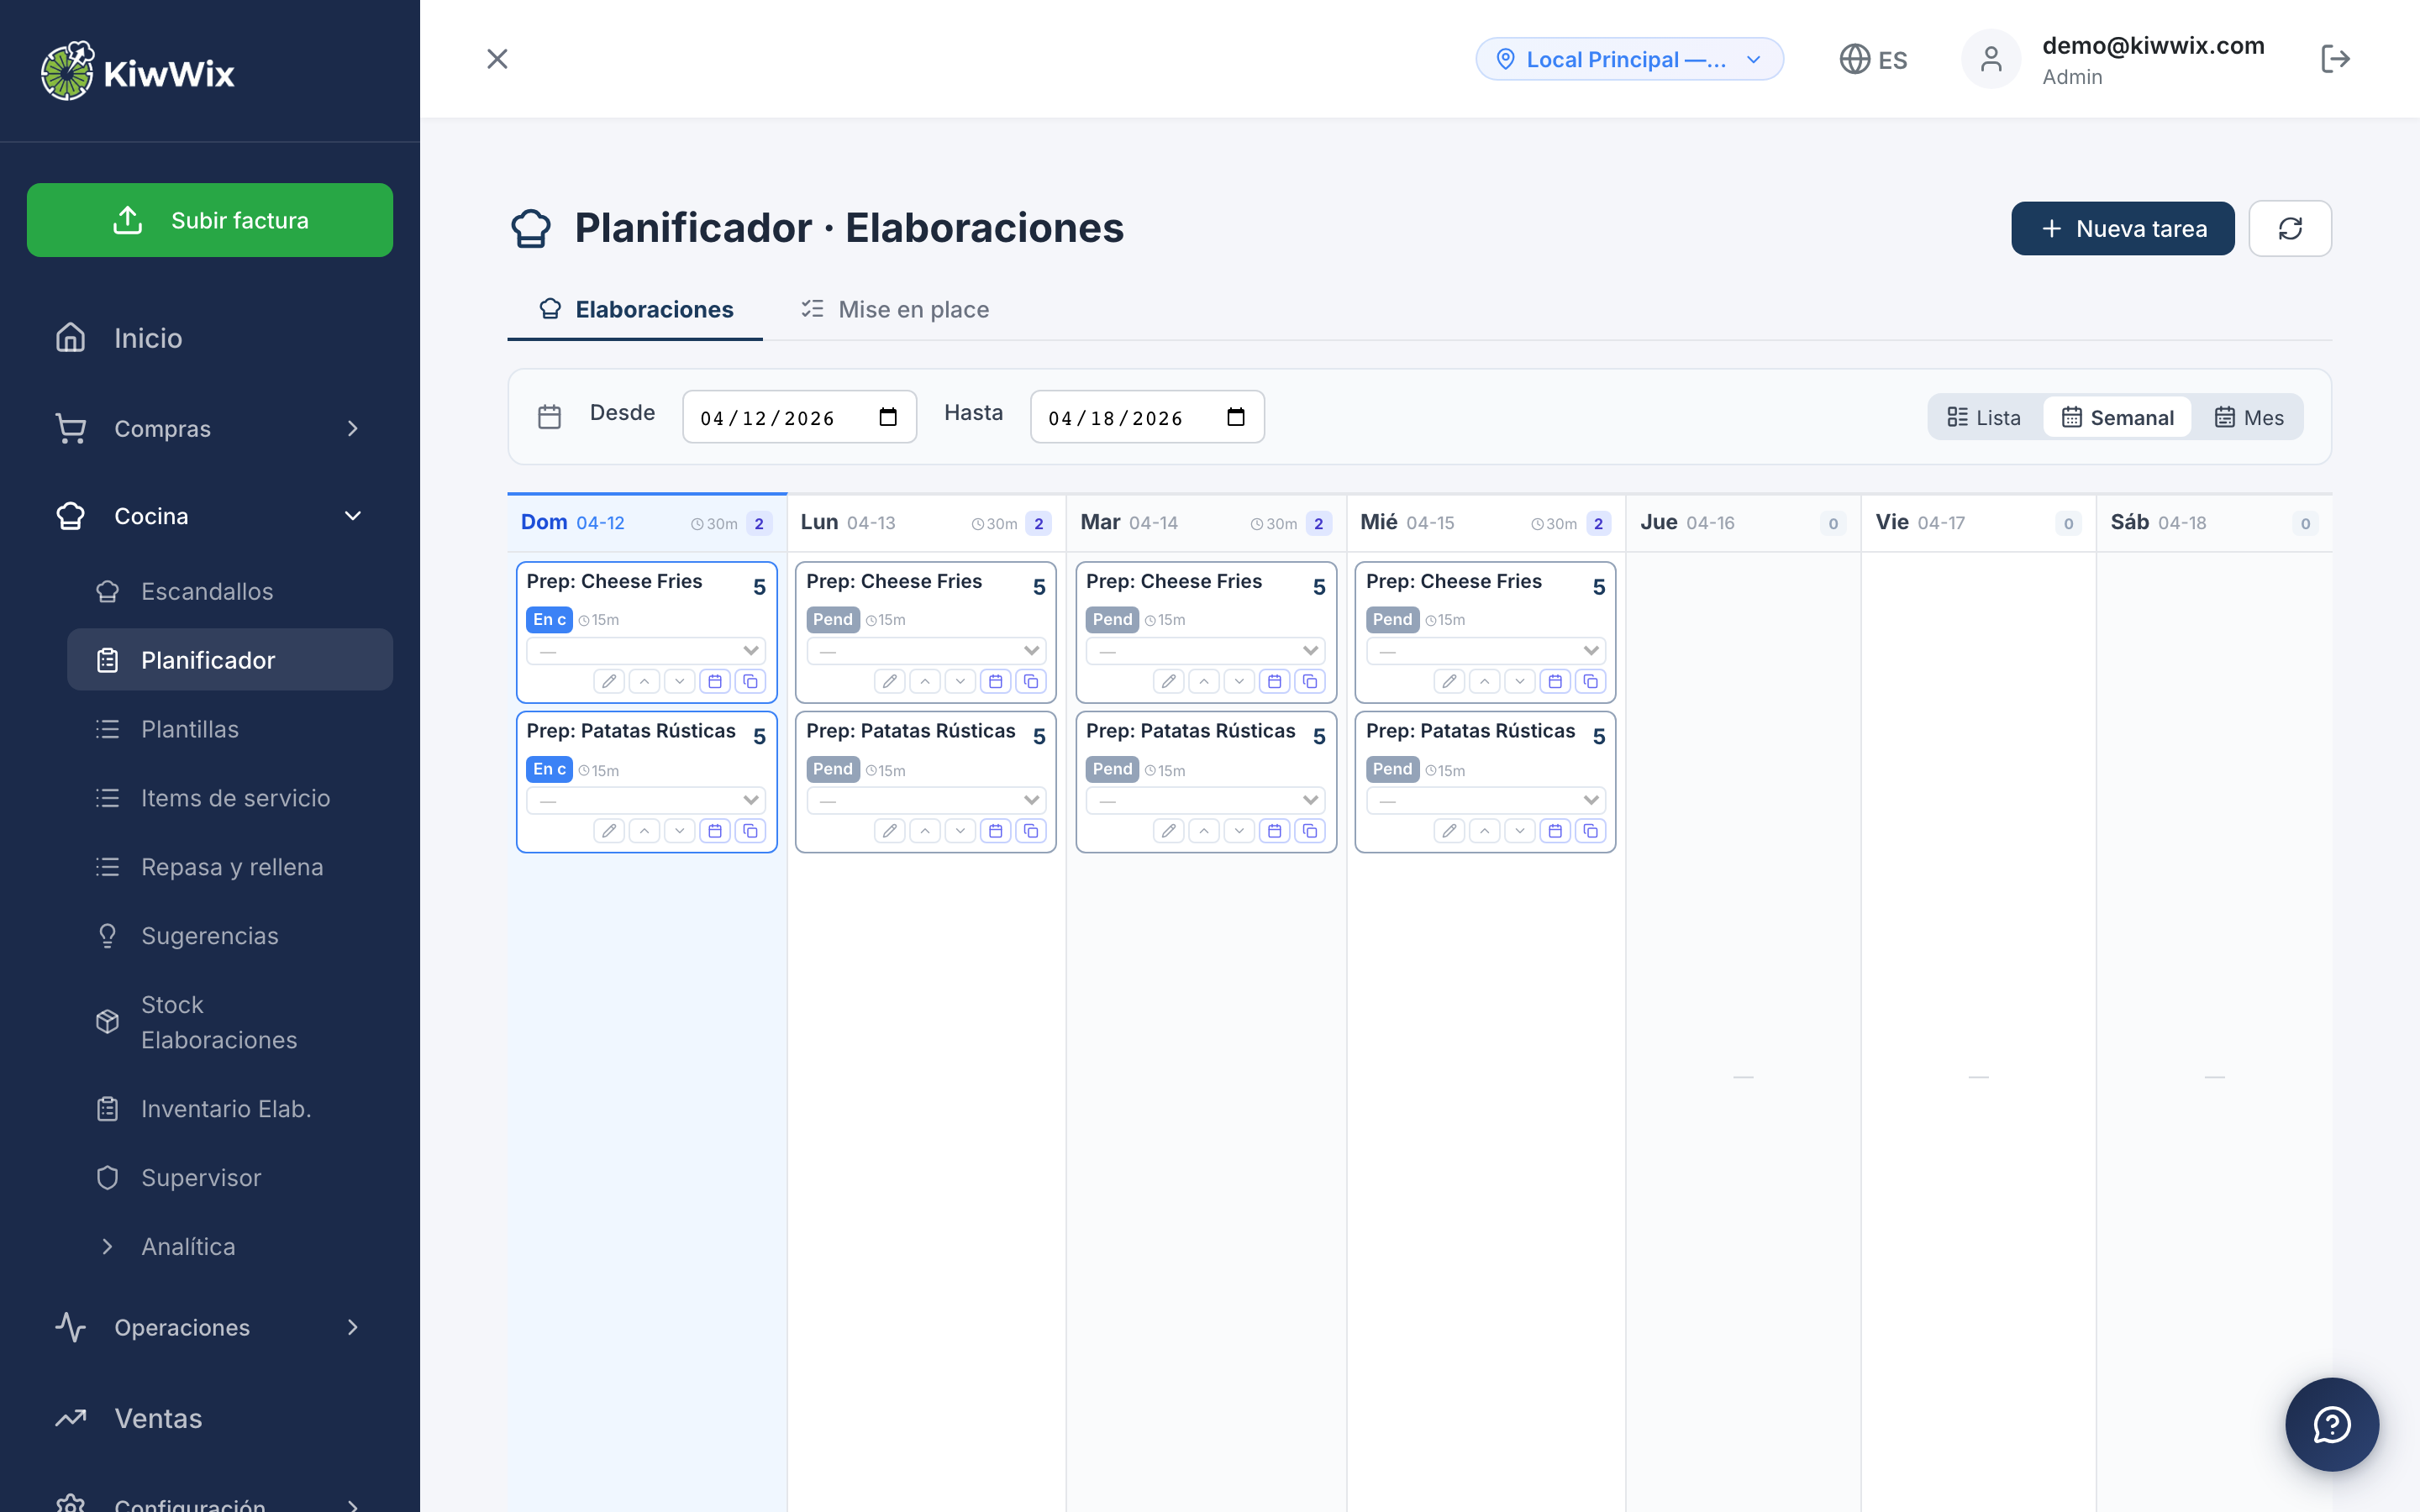Viewport: 2420px width, 1512px height.
Task: Switch to the Mise en place tab
Action: (x=895, y=310)
